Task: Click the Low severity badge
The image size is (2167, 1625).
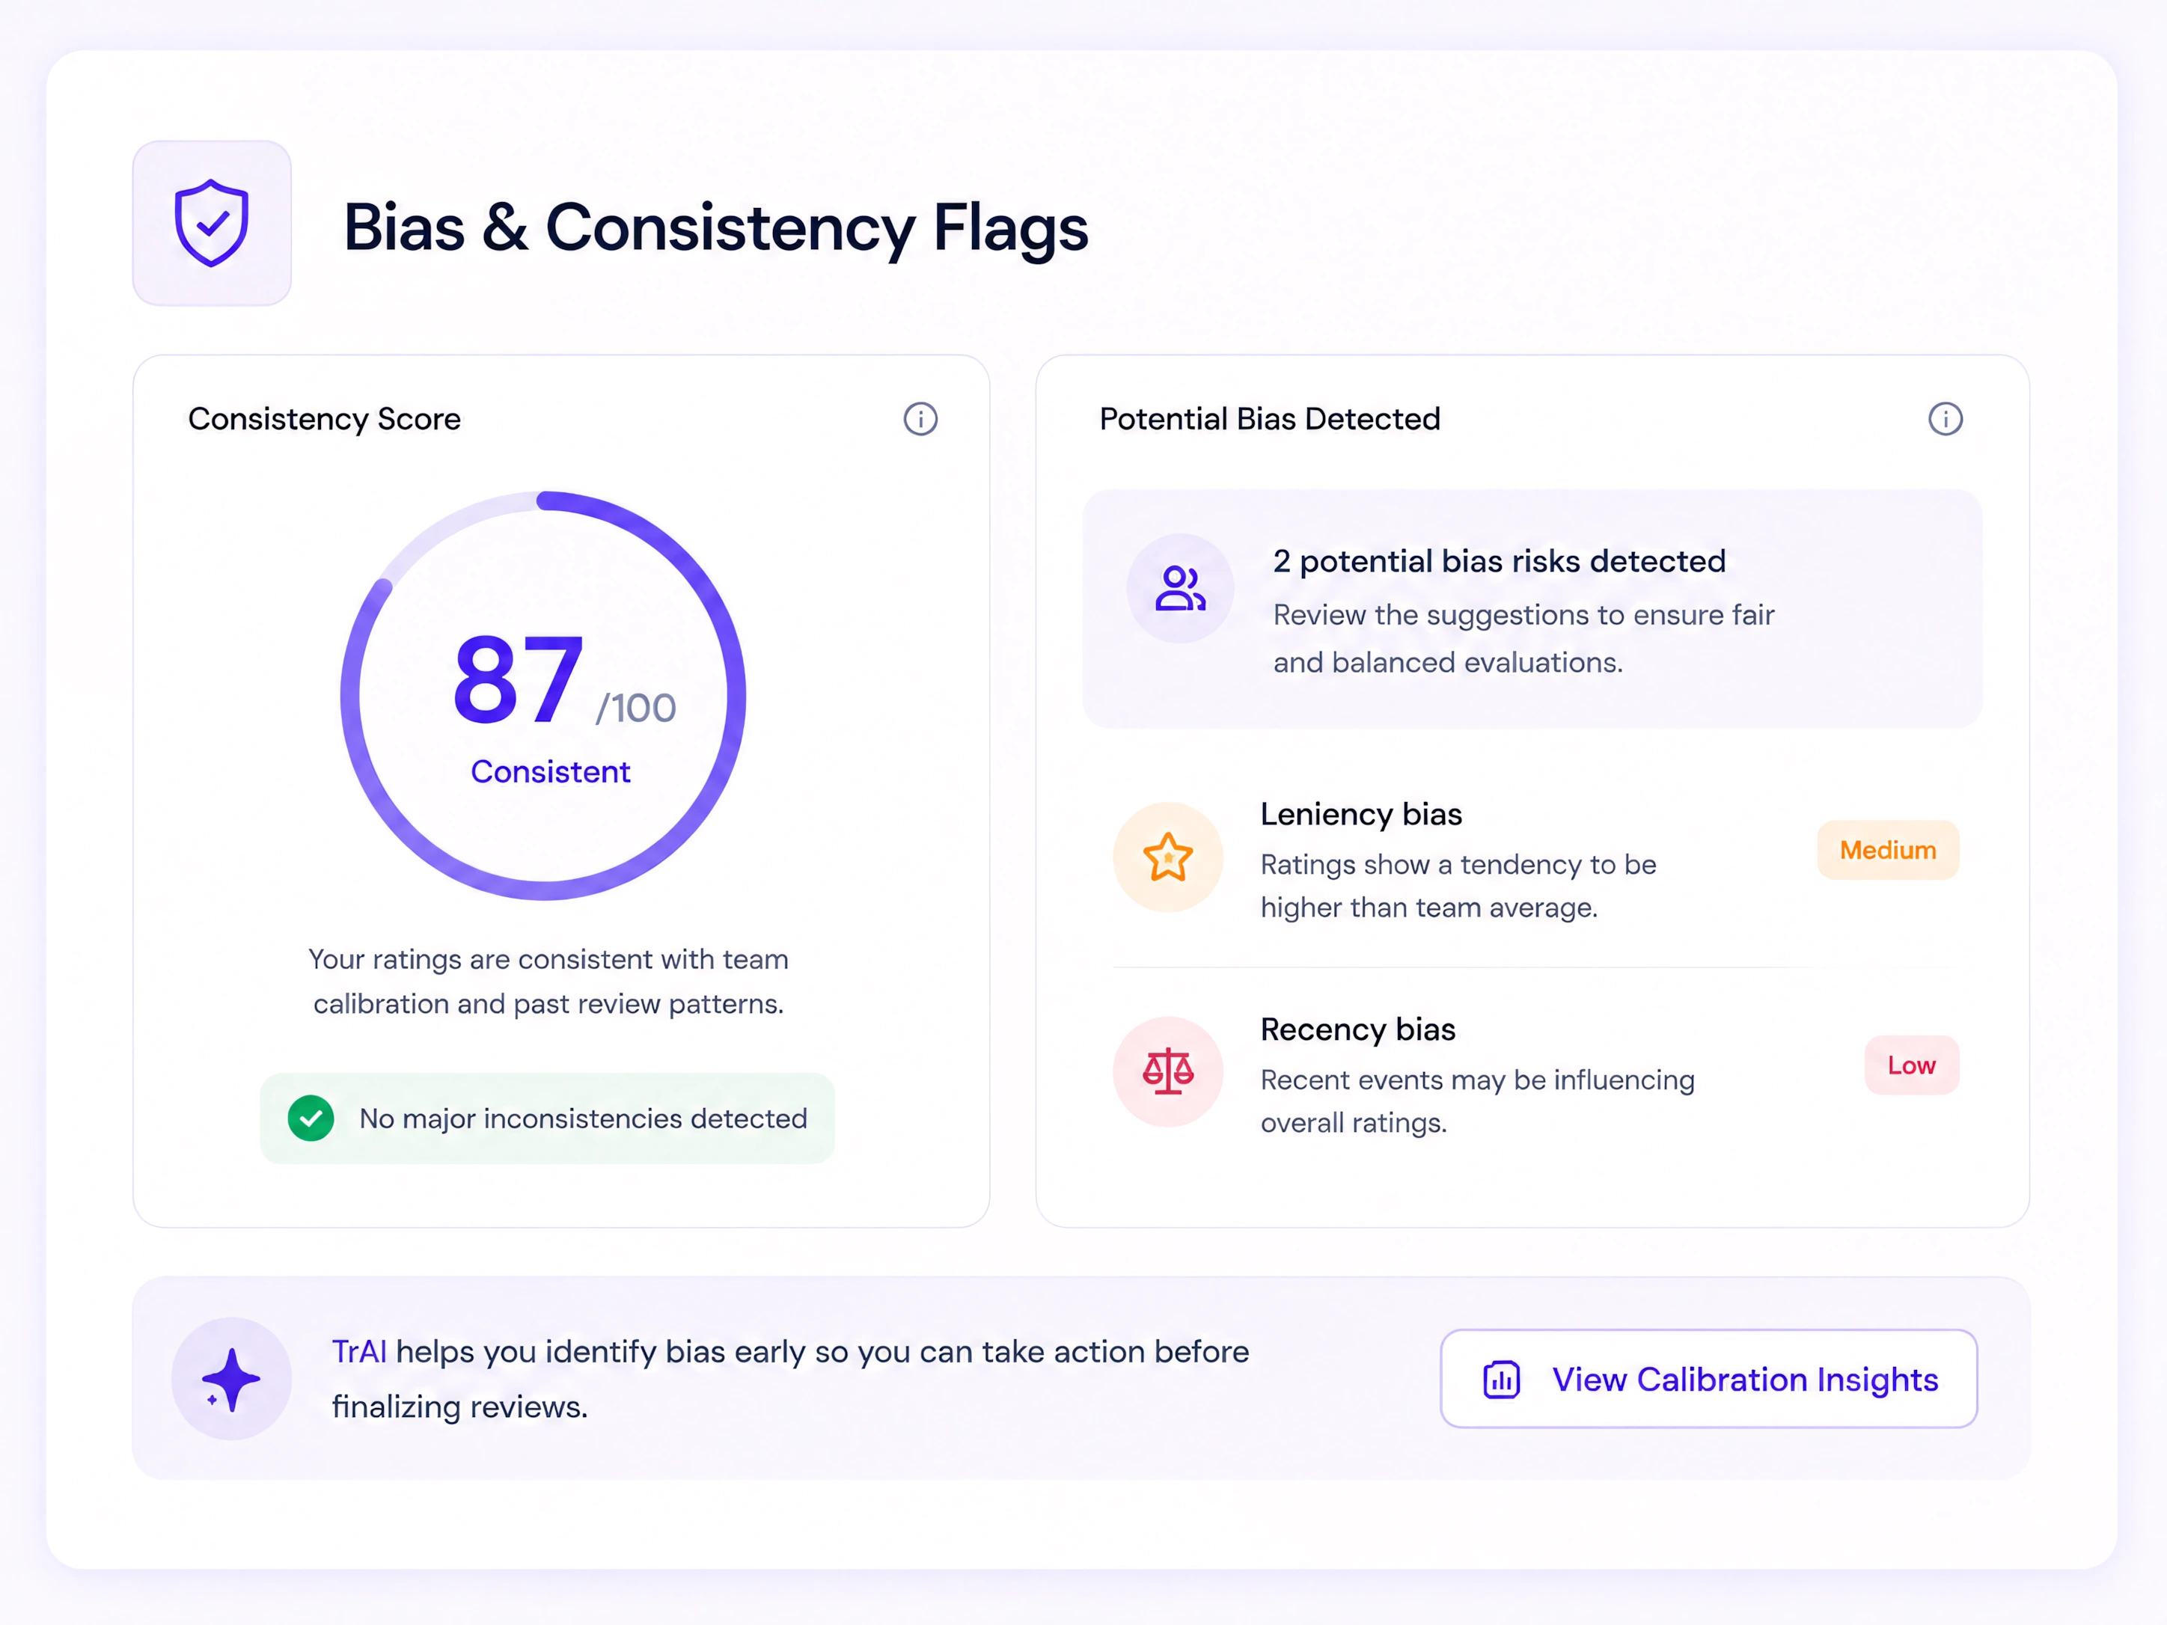Action: [1911, 1065]
